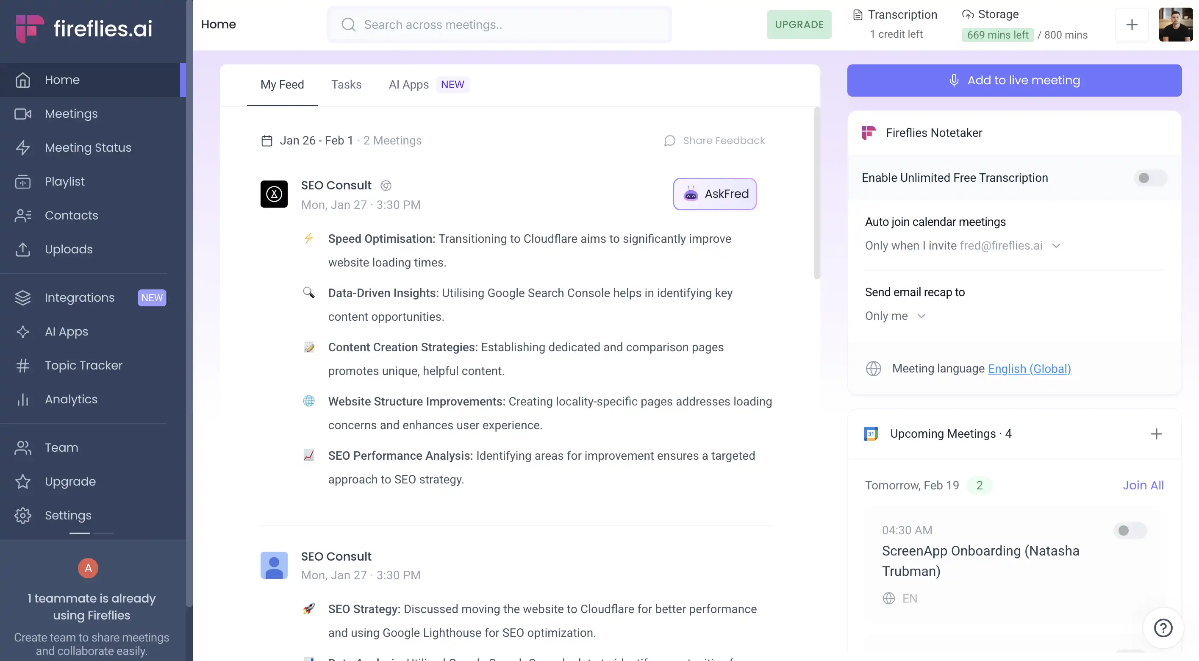Toggle notetaker for ScreenApp Onboarding meeting
The height and width of the screenshot is (661, 1199).
[1129, 530]
